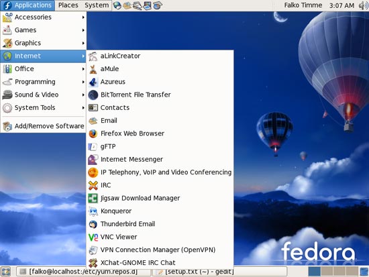
Task: Click the show desktop button in bottom panel
Action: 6,272
